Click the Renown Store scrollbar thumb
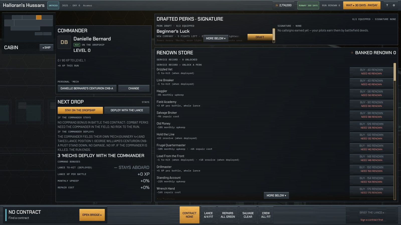 (x=395, y=72)
